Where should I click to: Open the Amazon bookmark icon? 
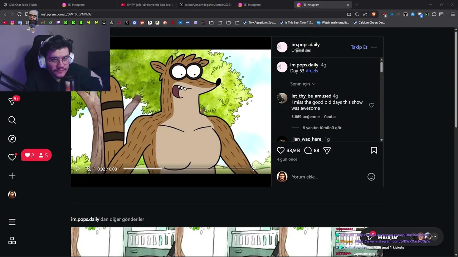click(157, 22)
